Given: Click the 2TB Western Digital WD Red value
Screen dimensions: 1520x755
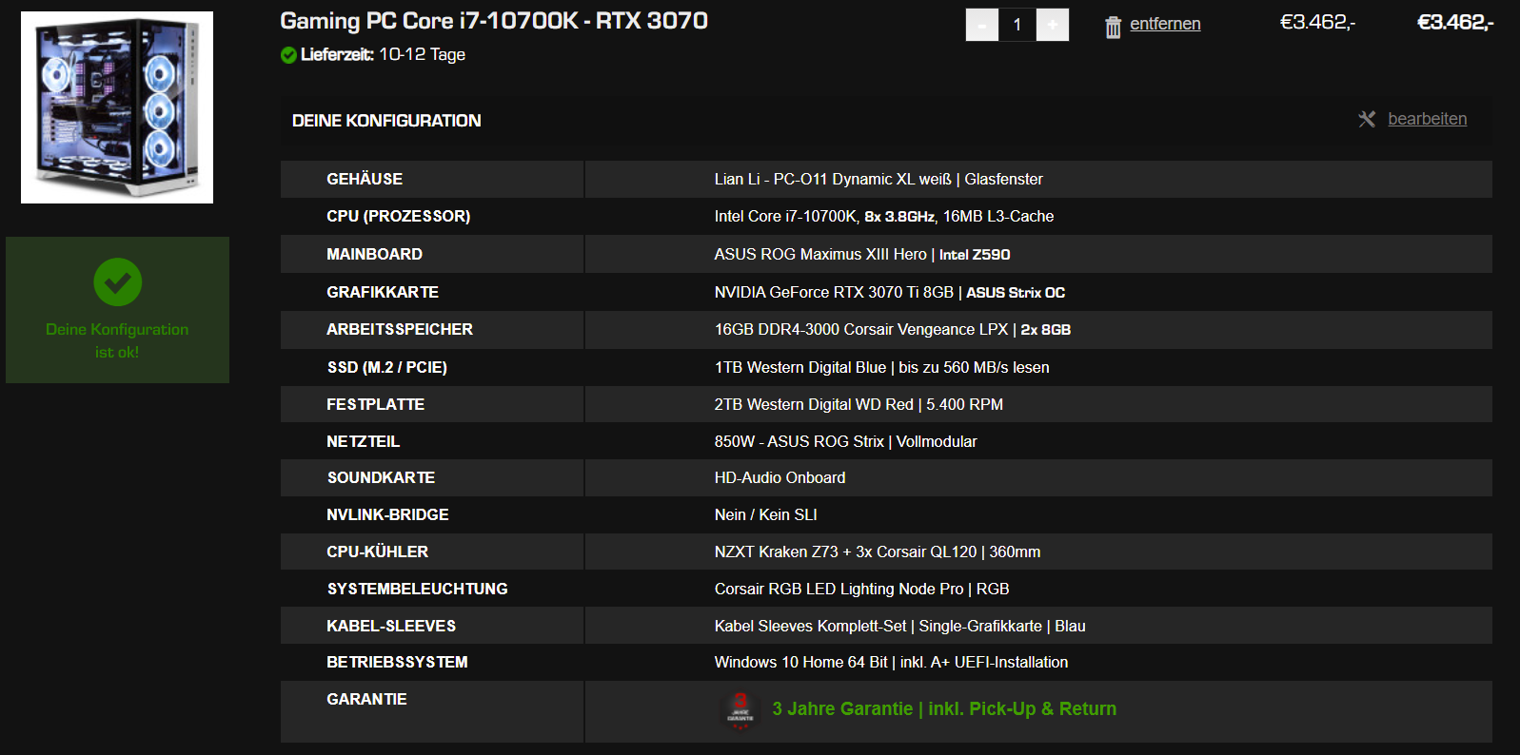Looking at the screenshot, I should tap(859, 404).
